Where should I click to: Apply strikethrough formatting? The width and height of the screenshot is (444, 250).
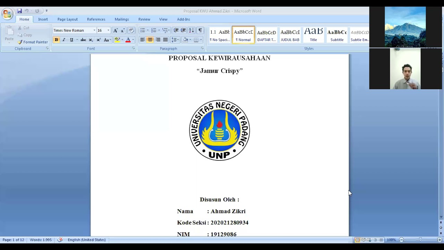click(83, 40)
